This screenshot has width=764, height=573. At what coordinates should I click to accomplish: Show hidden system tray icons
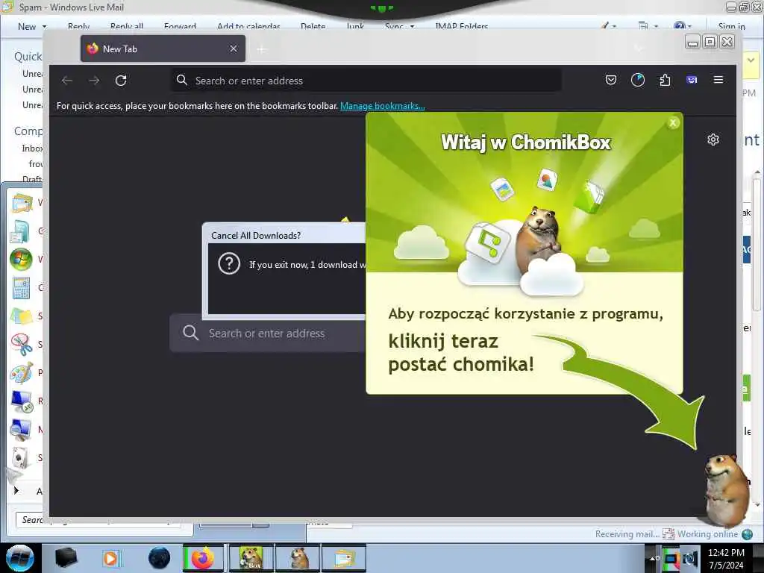(x=652, y=558)
